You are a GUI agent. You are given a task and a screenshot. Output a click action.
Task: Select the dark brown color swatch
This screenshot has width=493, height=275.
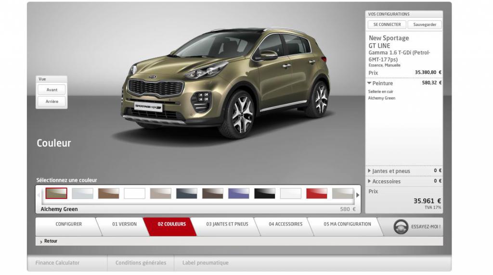pyautogui.click(x=212, y=193)
